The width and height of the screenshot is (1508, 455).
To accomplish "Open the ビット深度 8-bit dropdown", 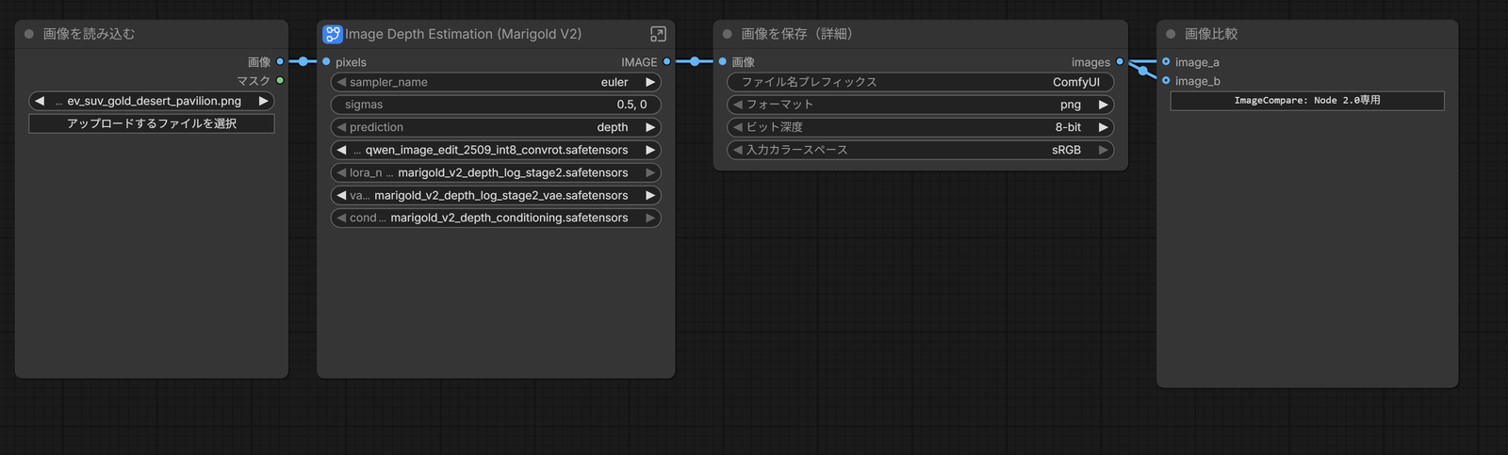I will (x=921, y=127).
